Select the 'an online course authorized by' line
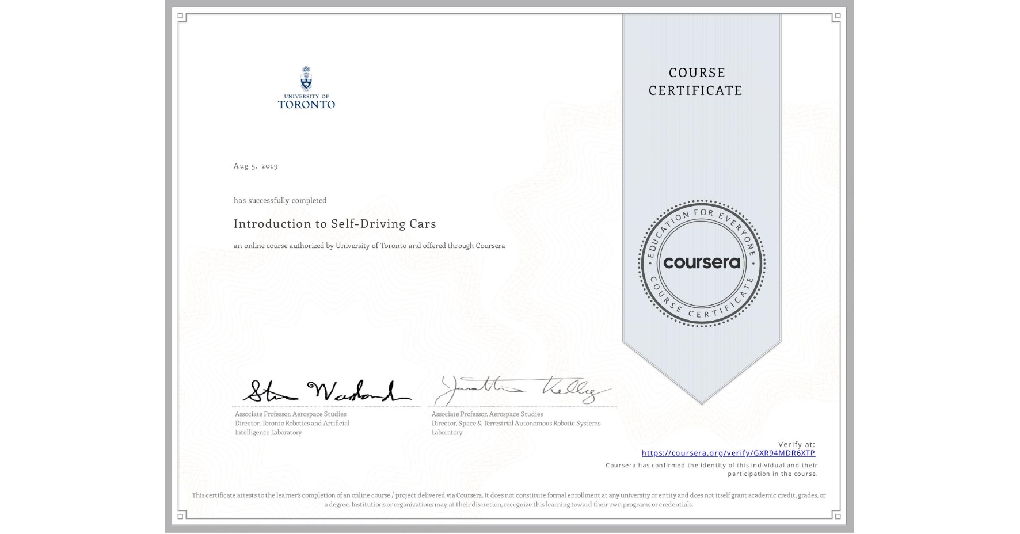Viewport: 1020px width, 534px height. (x=369, y=246)
